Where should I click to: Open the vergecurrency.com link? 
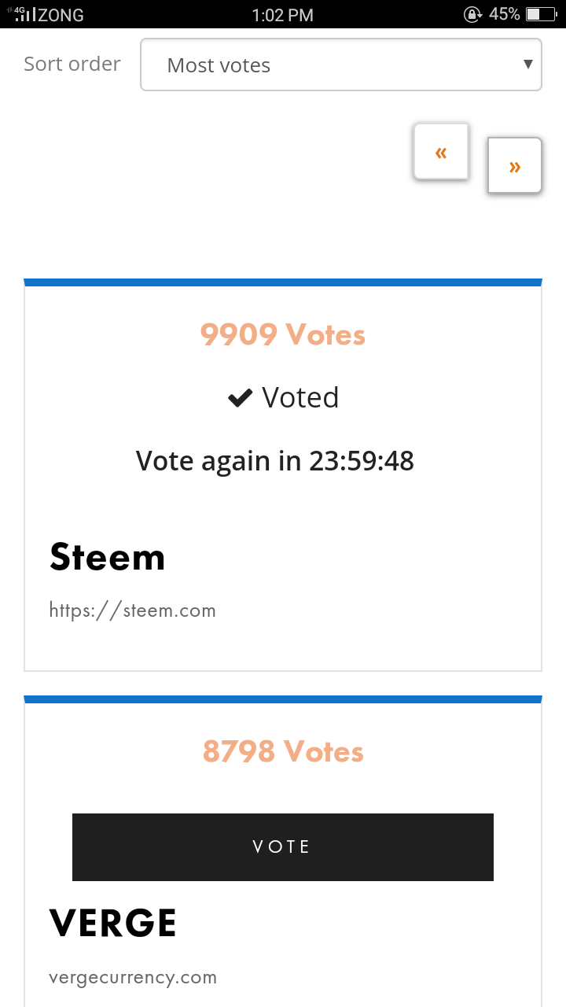point(133,978)
